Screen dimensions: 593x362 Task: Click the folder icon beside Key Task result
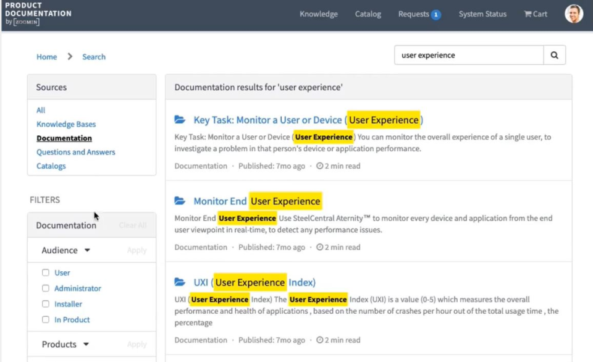pyautogui.click(x=181, y=119)
